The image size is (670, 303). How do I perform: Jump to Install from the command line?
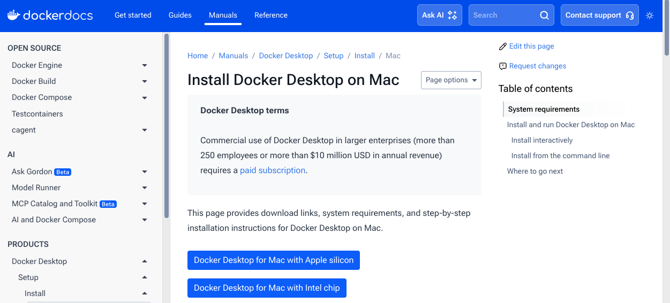pos(561,156)
